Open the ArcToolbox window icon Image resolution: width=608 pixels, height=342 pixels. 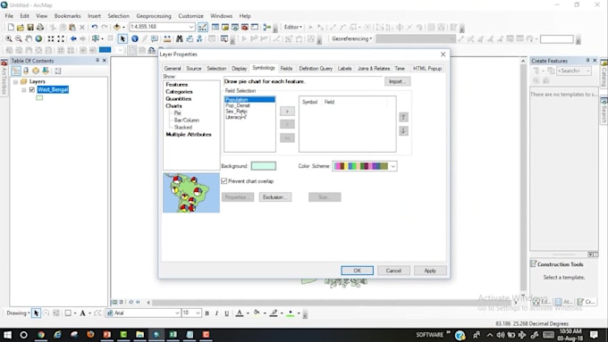245,27
